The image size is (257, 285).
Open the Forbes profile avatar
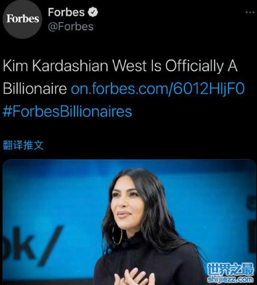pyautogui.click(x=22, y=19)
